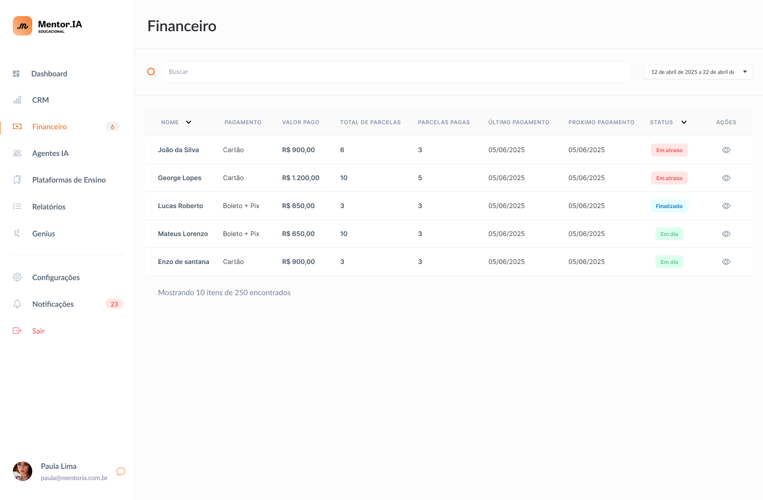Click the CRM bar chart icon
Viewport: 763px width, 500px height.
click(17, 100)
